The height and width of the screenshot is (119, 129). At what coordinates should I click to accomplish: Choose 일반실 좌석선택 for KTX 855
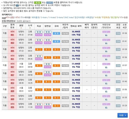click(x=48, y=107)
